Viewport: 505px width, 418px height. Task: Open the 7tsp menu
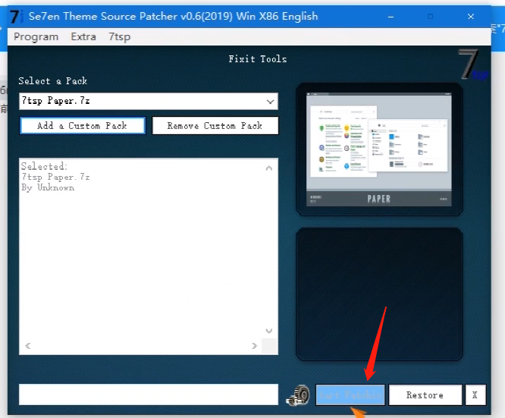(x=120, y=36)
